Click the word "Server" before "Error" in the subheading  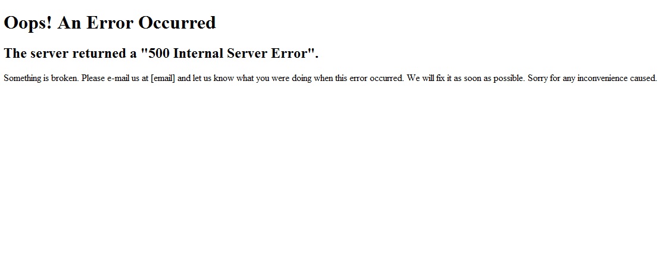(246, 54)
